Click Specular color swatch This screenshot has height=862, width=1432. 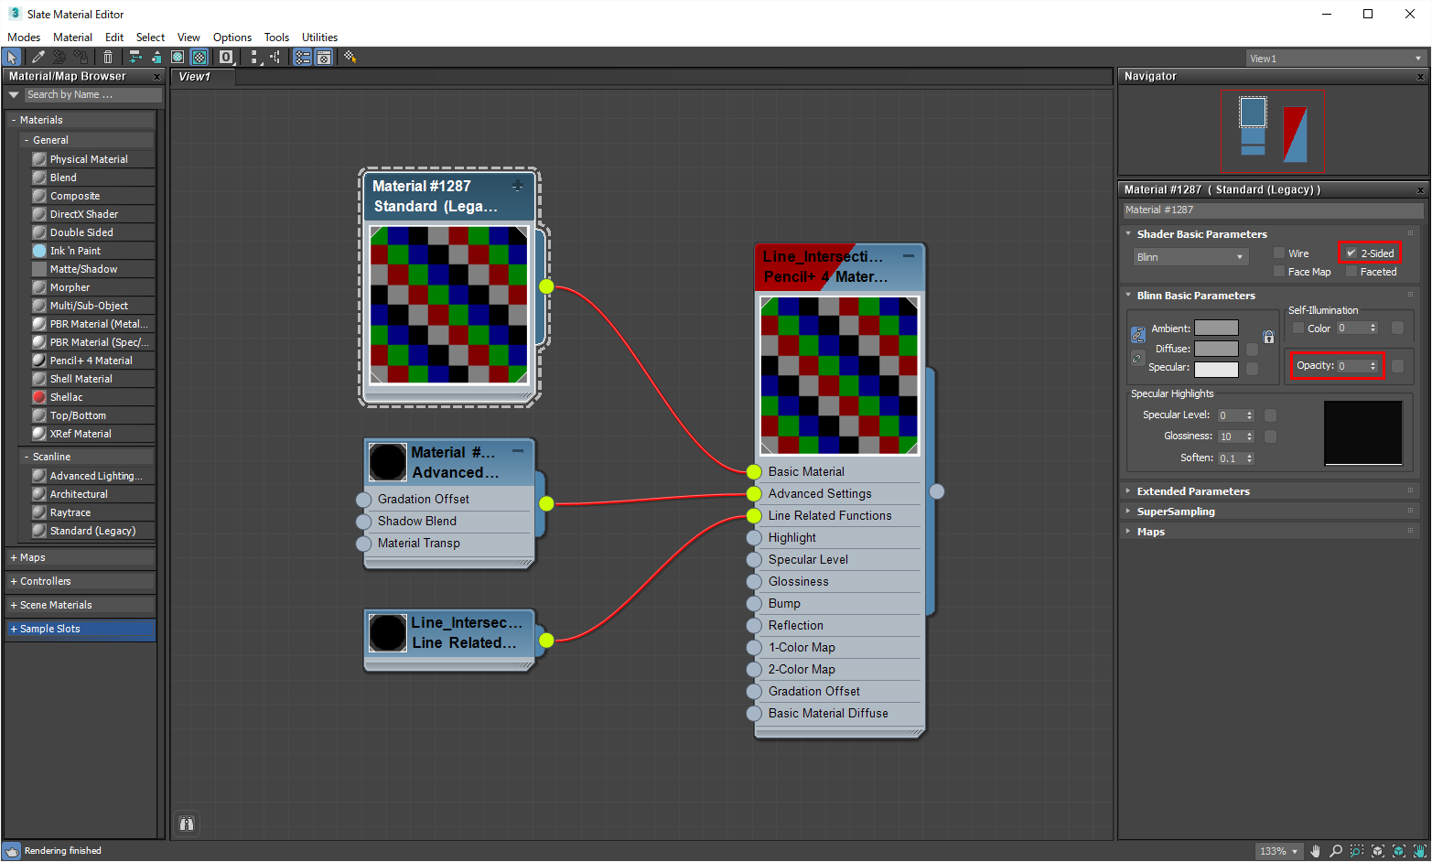coord(1216,370)
